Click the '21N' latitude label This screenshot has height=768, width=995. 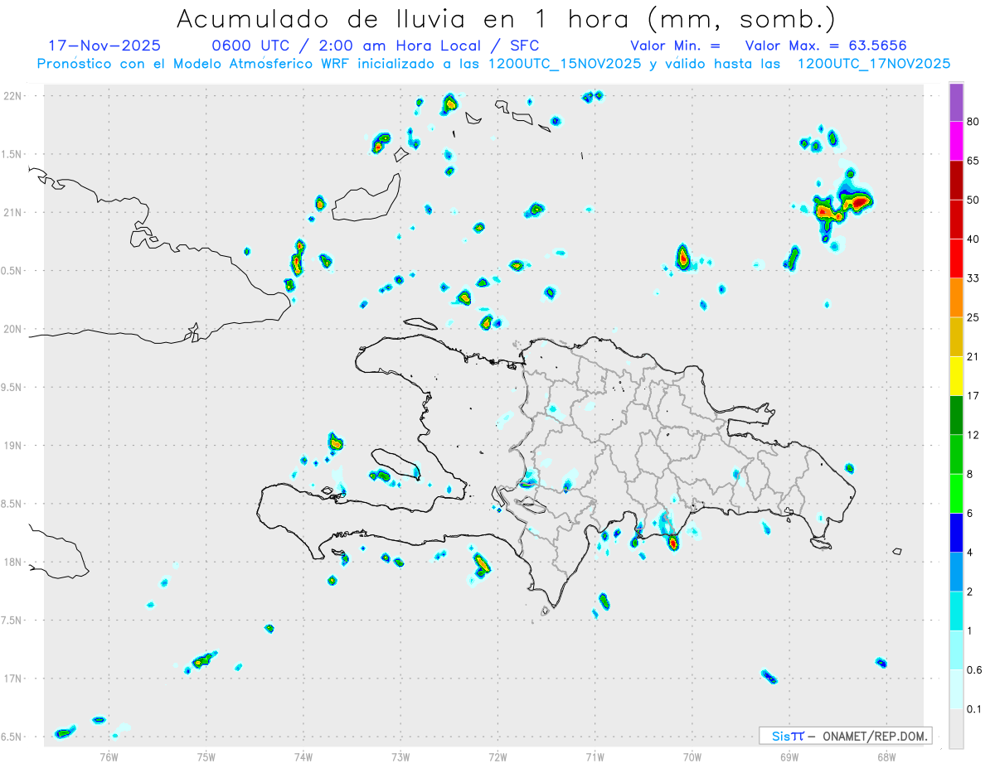[x=13, y=213]
